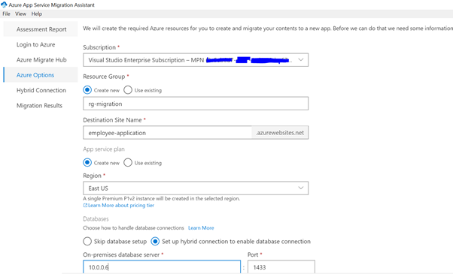Click the Premium P1v2 instance note
Screen dimensions: 453x274
pyautogui.click(x=162, y=198)
